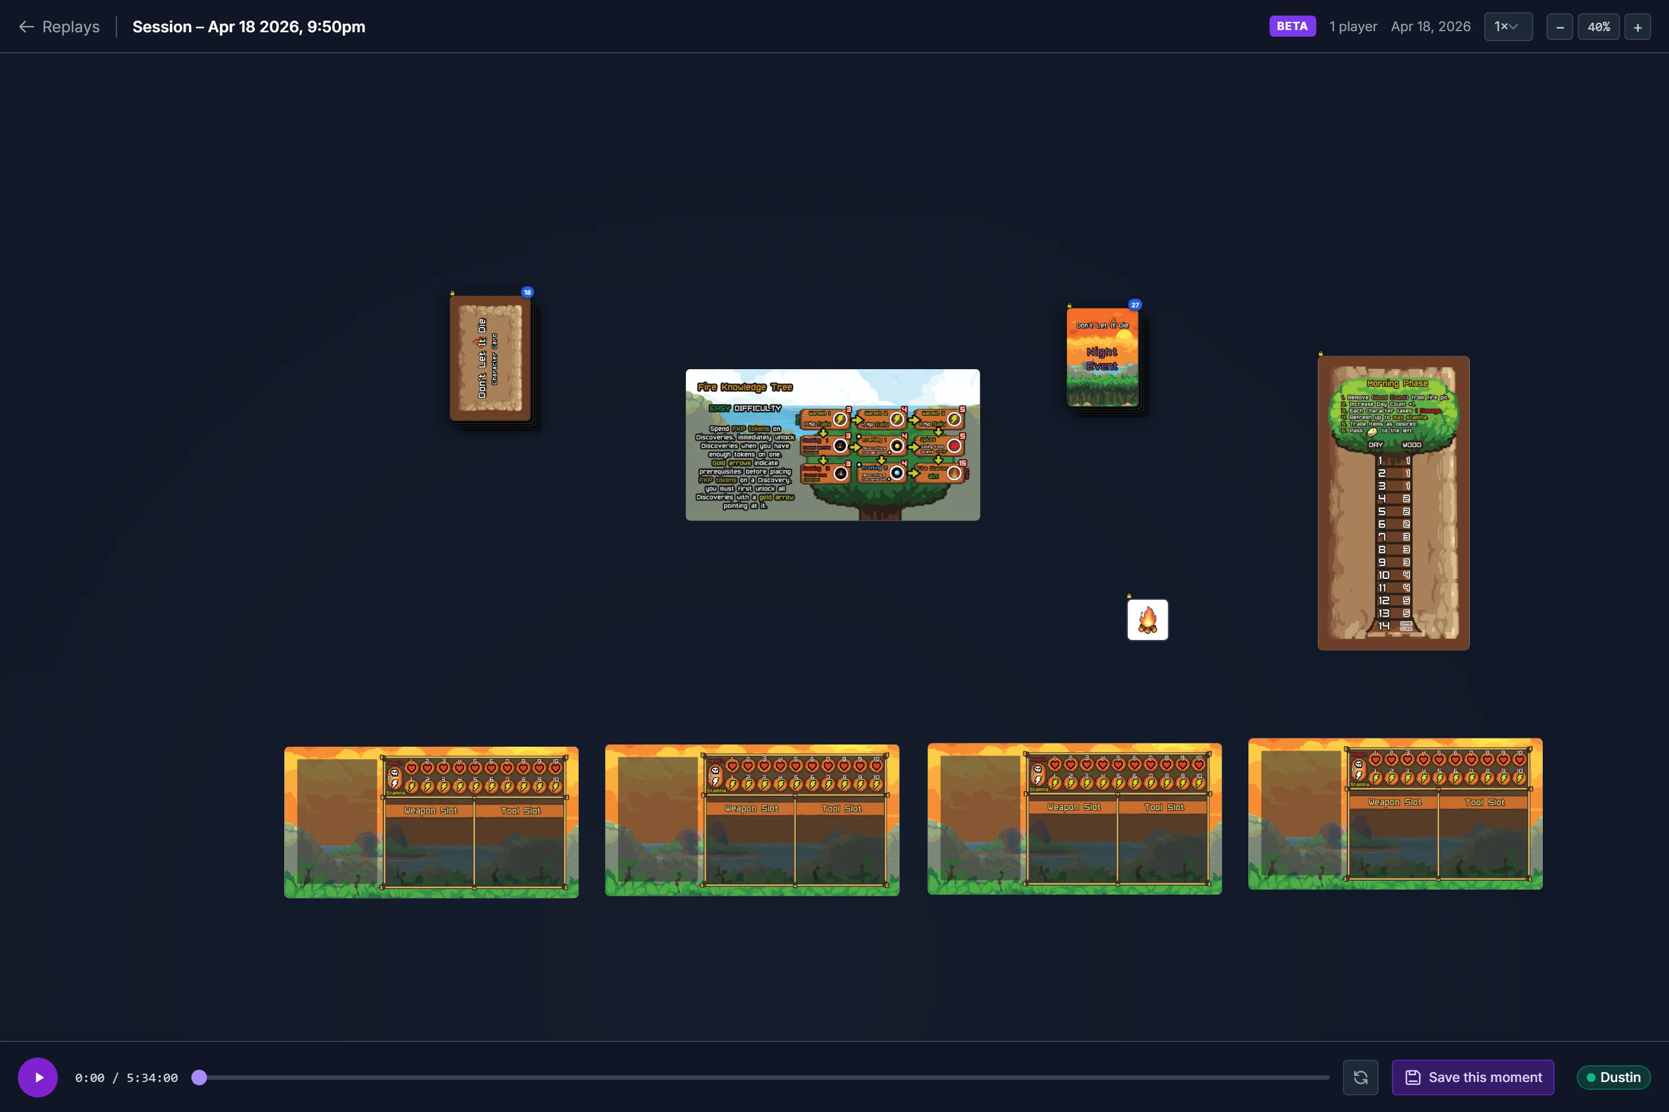The height and width of the screenshot is (1112, 1669).
Task: Select the first player board's Tool Slot
Action: pos(520,843)
